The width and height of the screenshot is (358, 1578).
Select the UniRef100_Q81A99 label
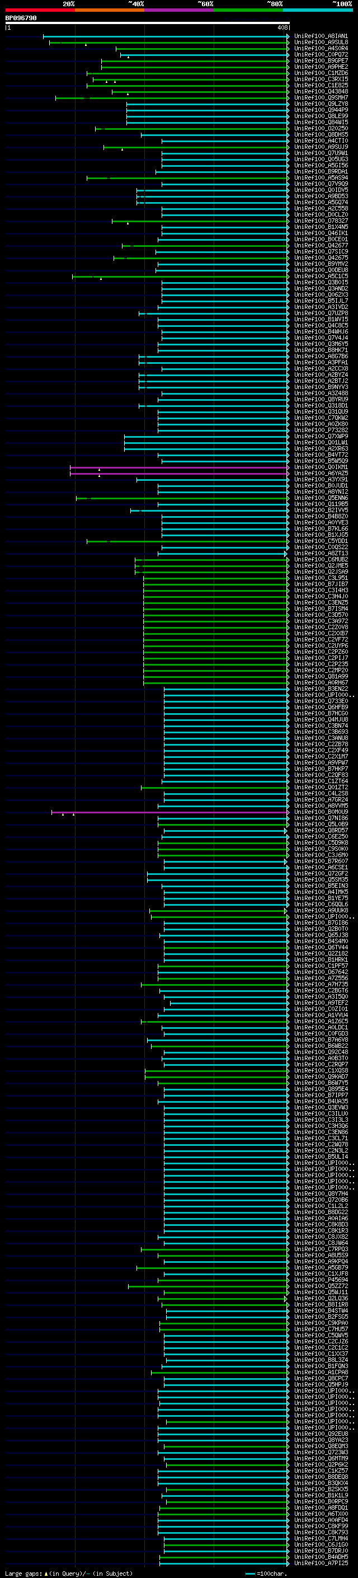point(321,676)
